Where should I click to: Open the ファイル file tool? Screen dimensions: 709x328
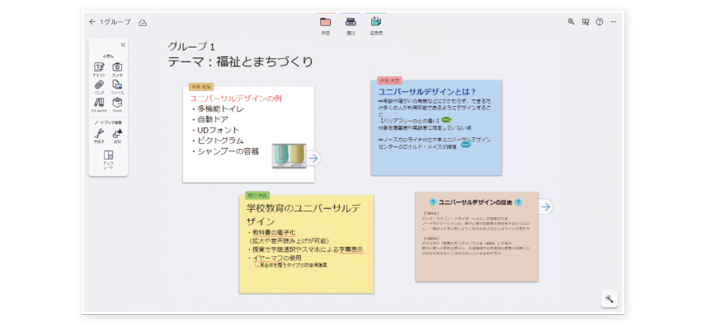(117, 85)
